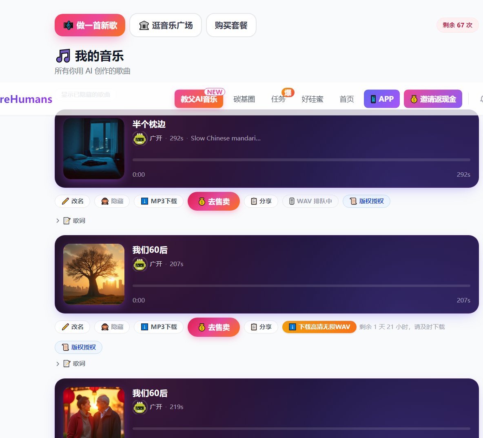Screen dimensions: 483x438
Task: Click the robot avatar under 半个枕边
Action: (140, 139)
